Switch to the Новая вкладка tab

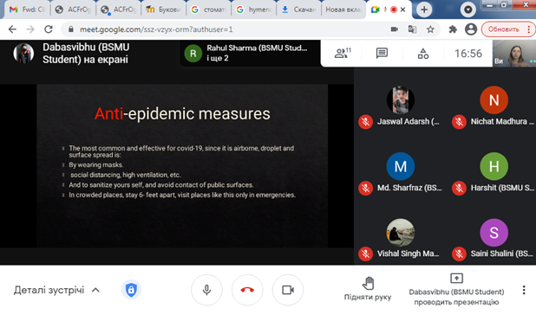point(343,10)
